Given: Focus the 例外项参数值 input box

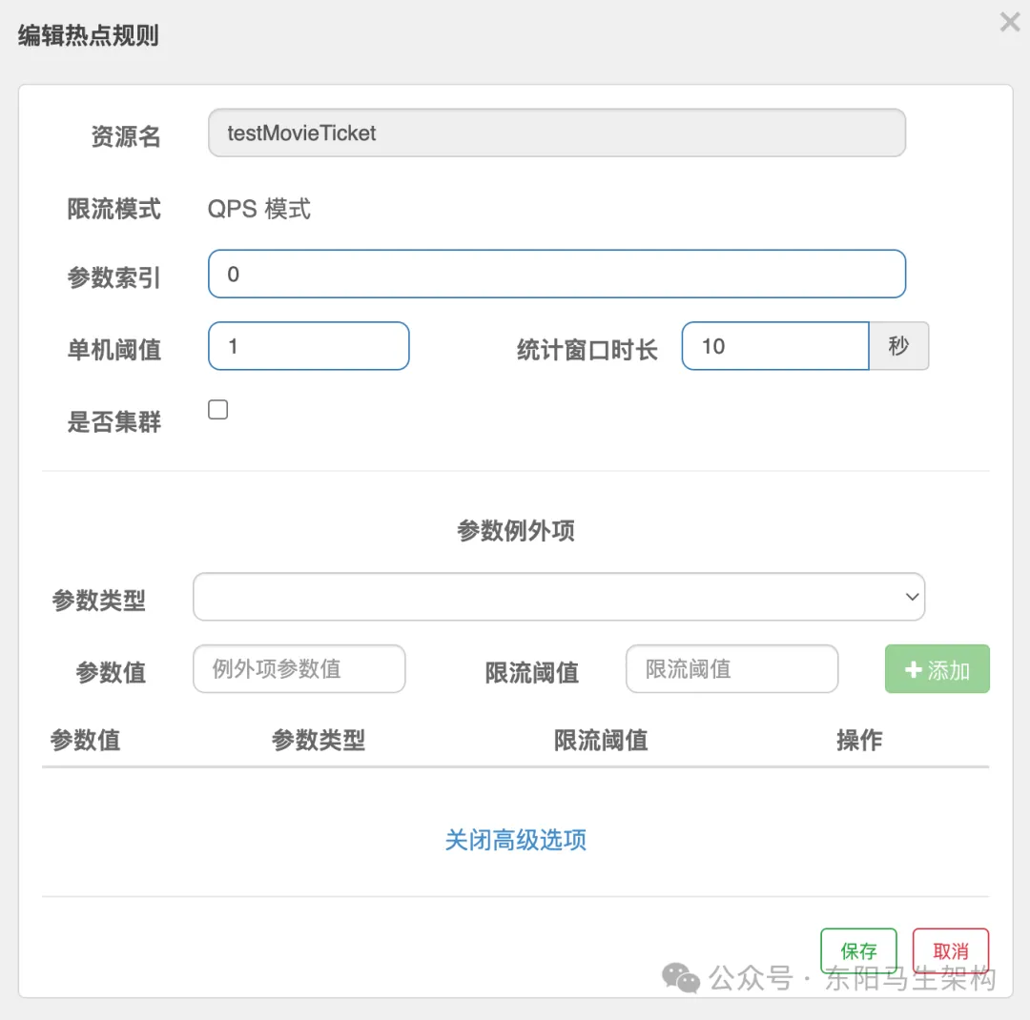Looking at the screenshot, I should click(x=299, y=669).
